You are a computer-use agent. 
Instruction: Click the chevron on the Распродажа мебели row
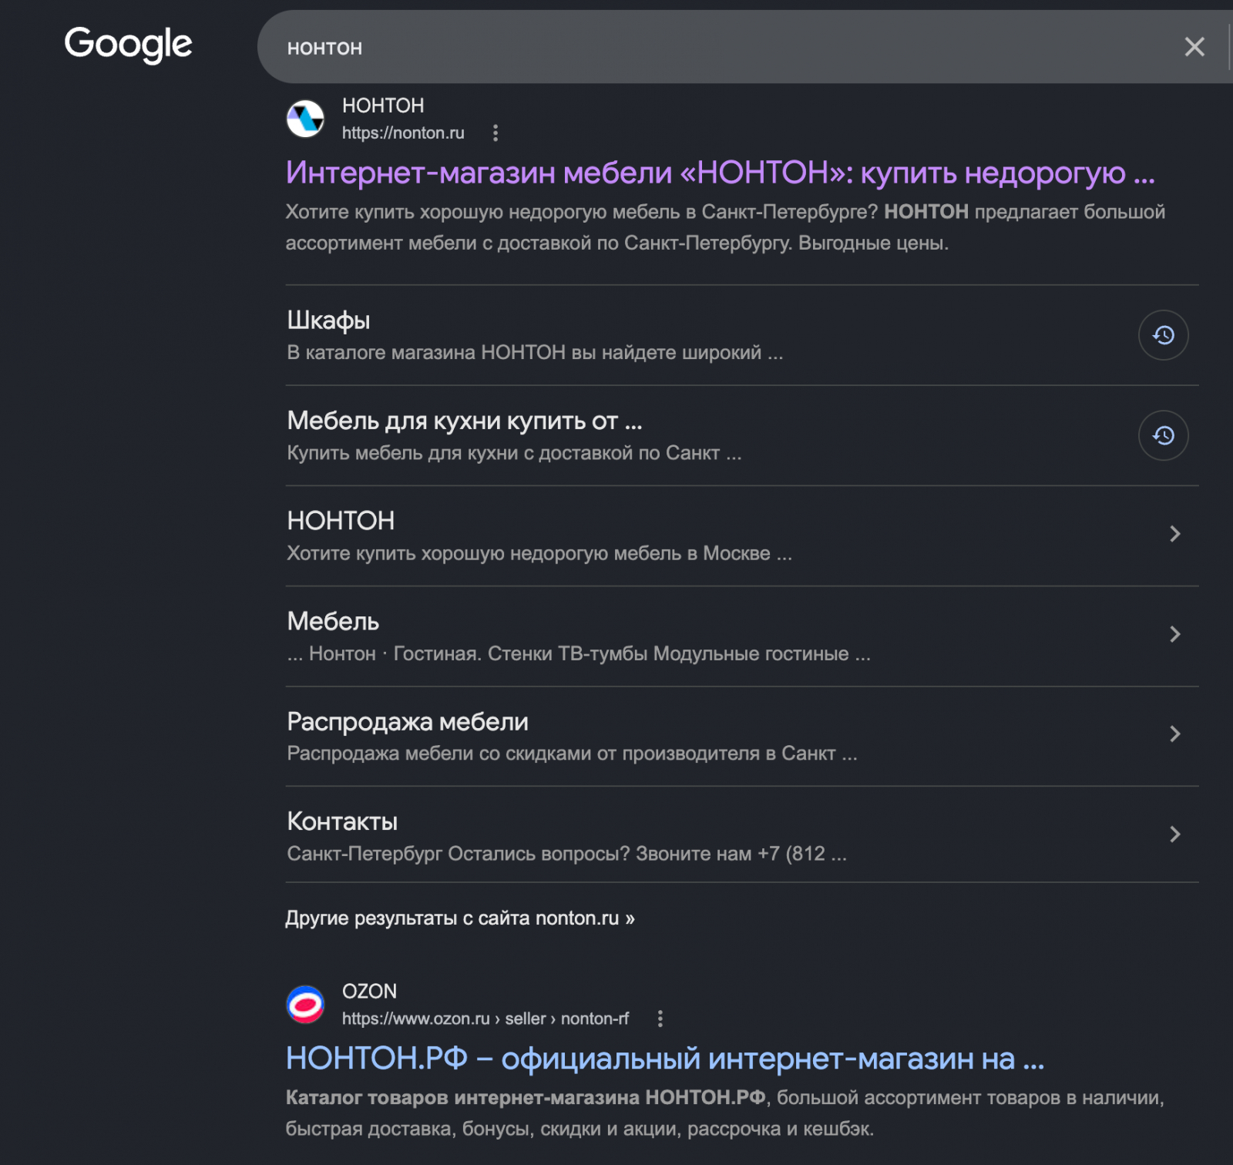[x=1174, y=734]
